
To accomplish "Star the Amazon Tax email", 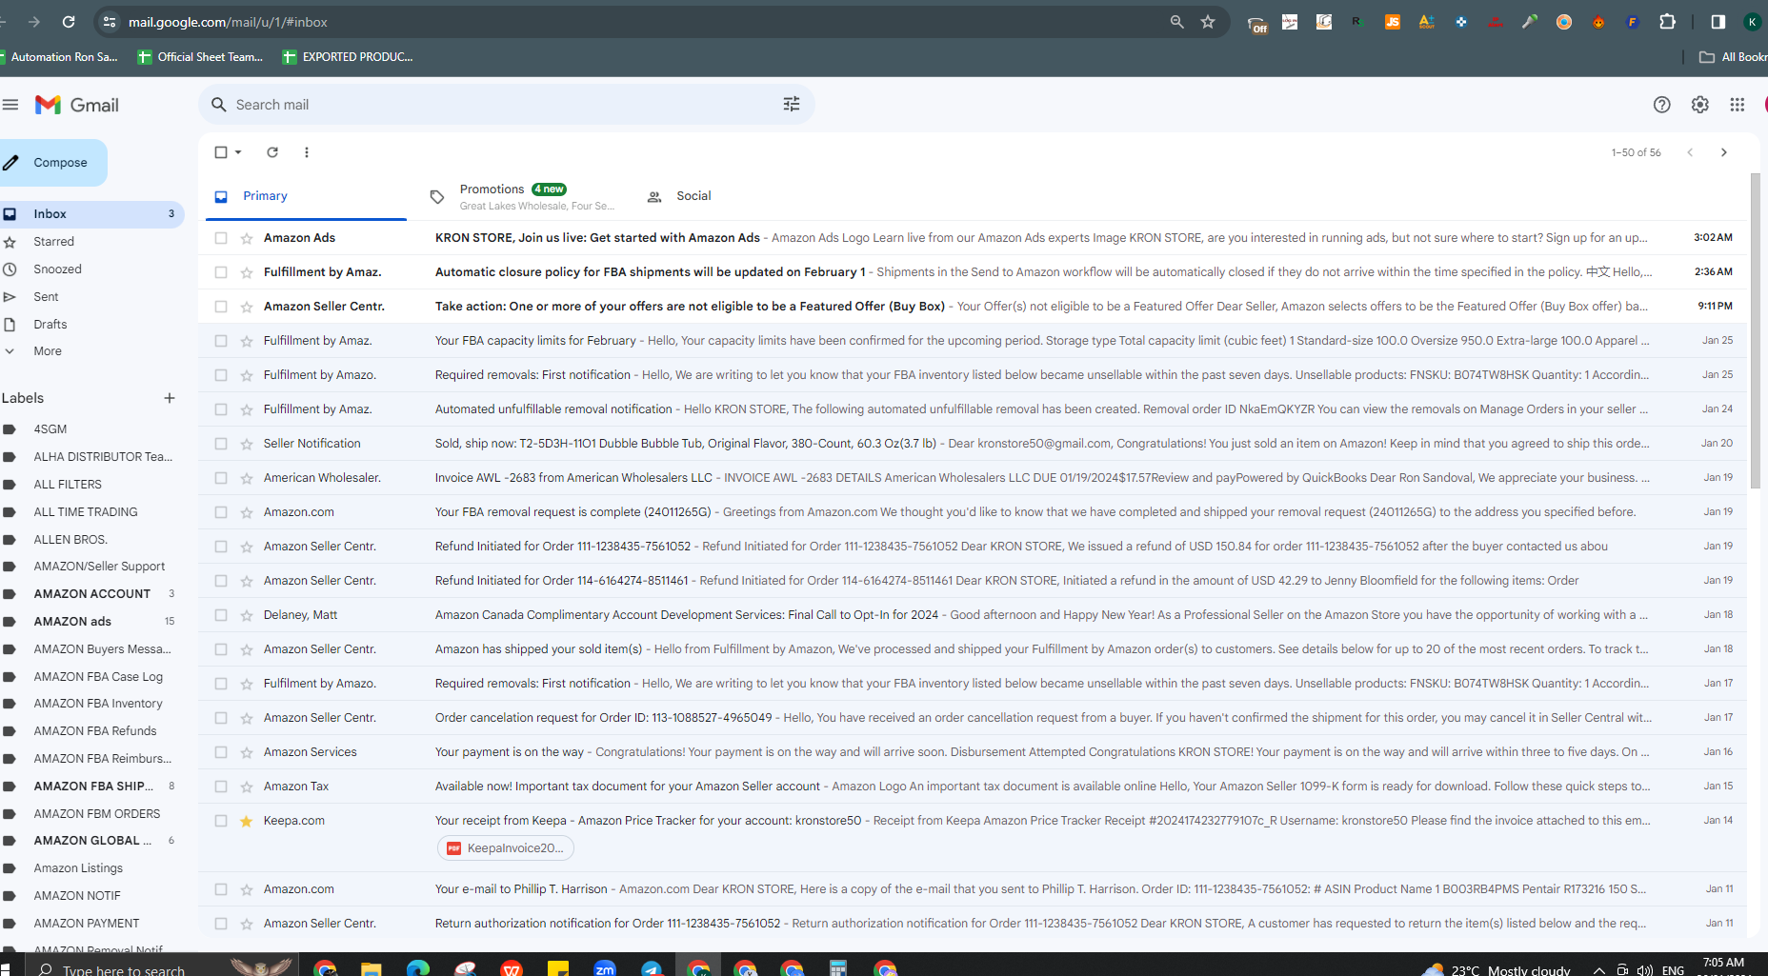I will (x=247, y=787).
